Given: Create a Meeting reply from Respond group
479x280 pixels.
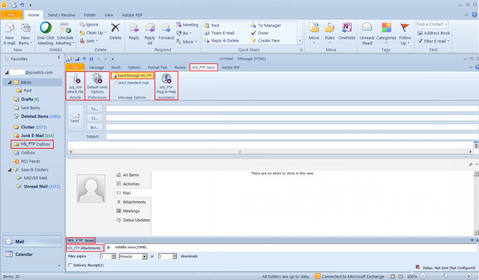Looking at the screenshot, I should pos(187,25).
